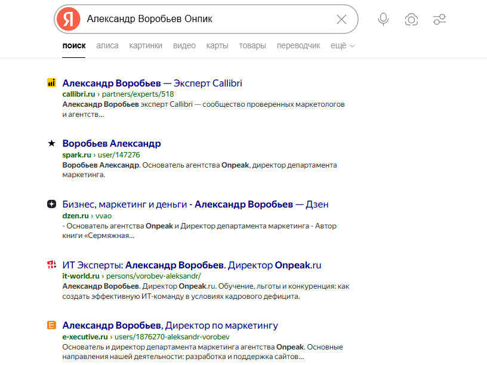Screen dimensions: 487x365
Task: Open search filter settings icon
Action: [x=439, y=18]
